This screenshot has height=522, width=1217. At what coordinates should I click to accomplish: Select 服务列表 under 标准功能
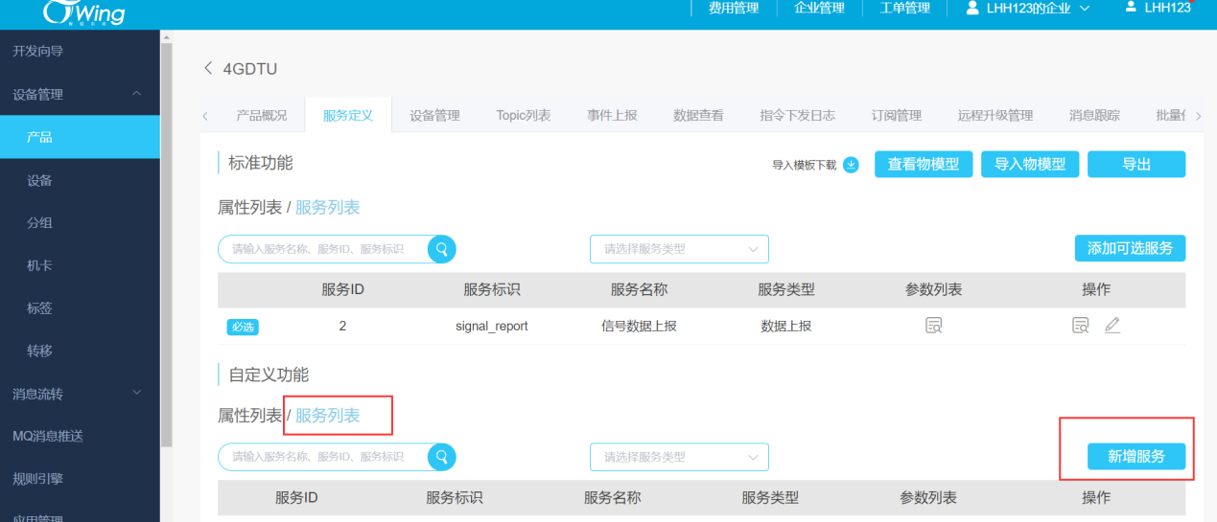point(327,207)
